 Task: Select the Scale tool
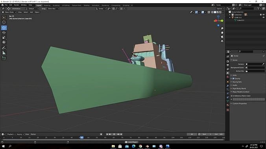4,38
